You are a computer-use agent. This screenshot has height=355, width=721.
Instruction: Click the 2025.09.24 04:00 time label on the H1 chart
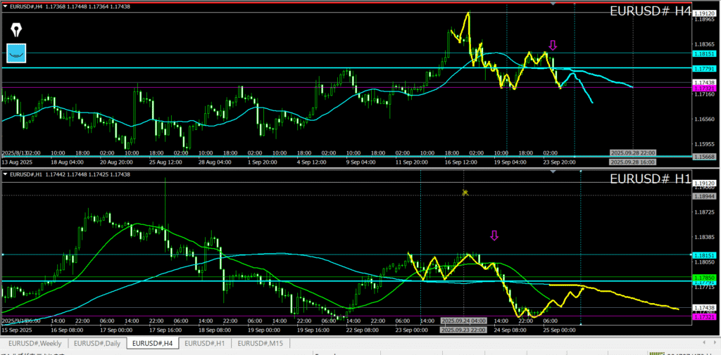tap(463, 321)
